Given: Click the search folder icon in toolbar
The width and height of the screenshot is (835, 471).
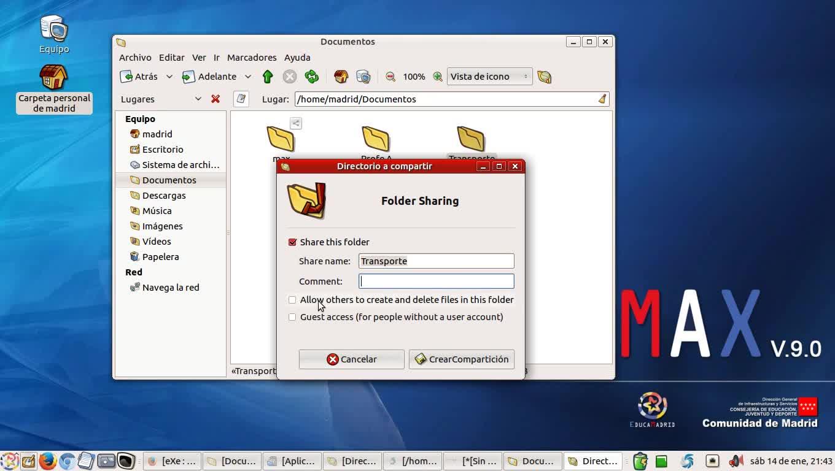Looking at the screenshot, I should [544, 77].
